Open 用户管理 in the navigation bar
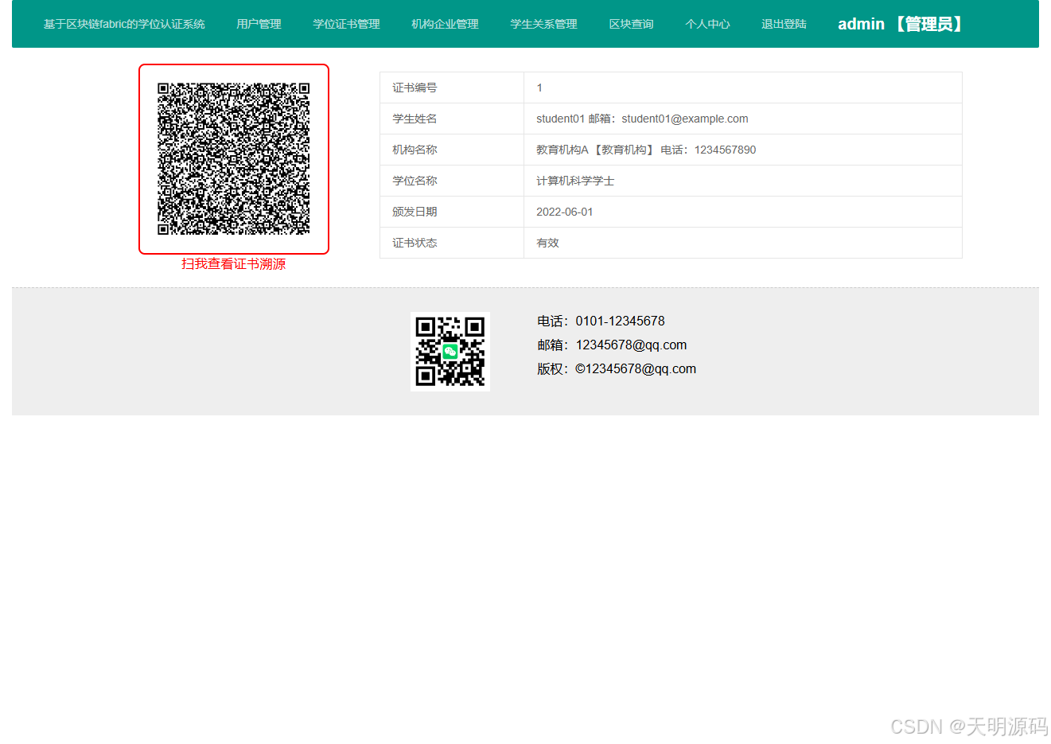 259,24
